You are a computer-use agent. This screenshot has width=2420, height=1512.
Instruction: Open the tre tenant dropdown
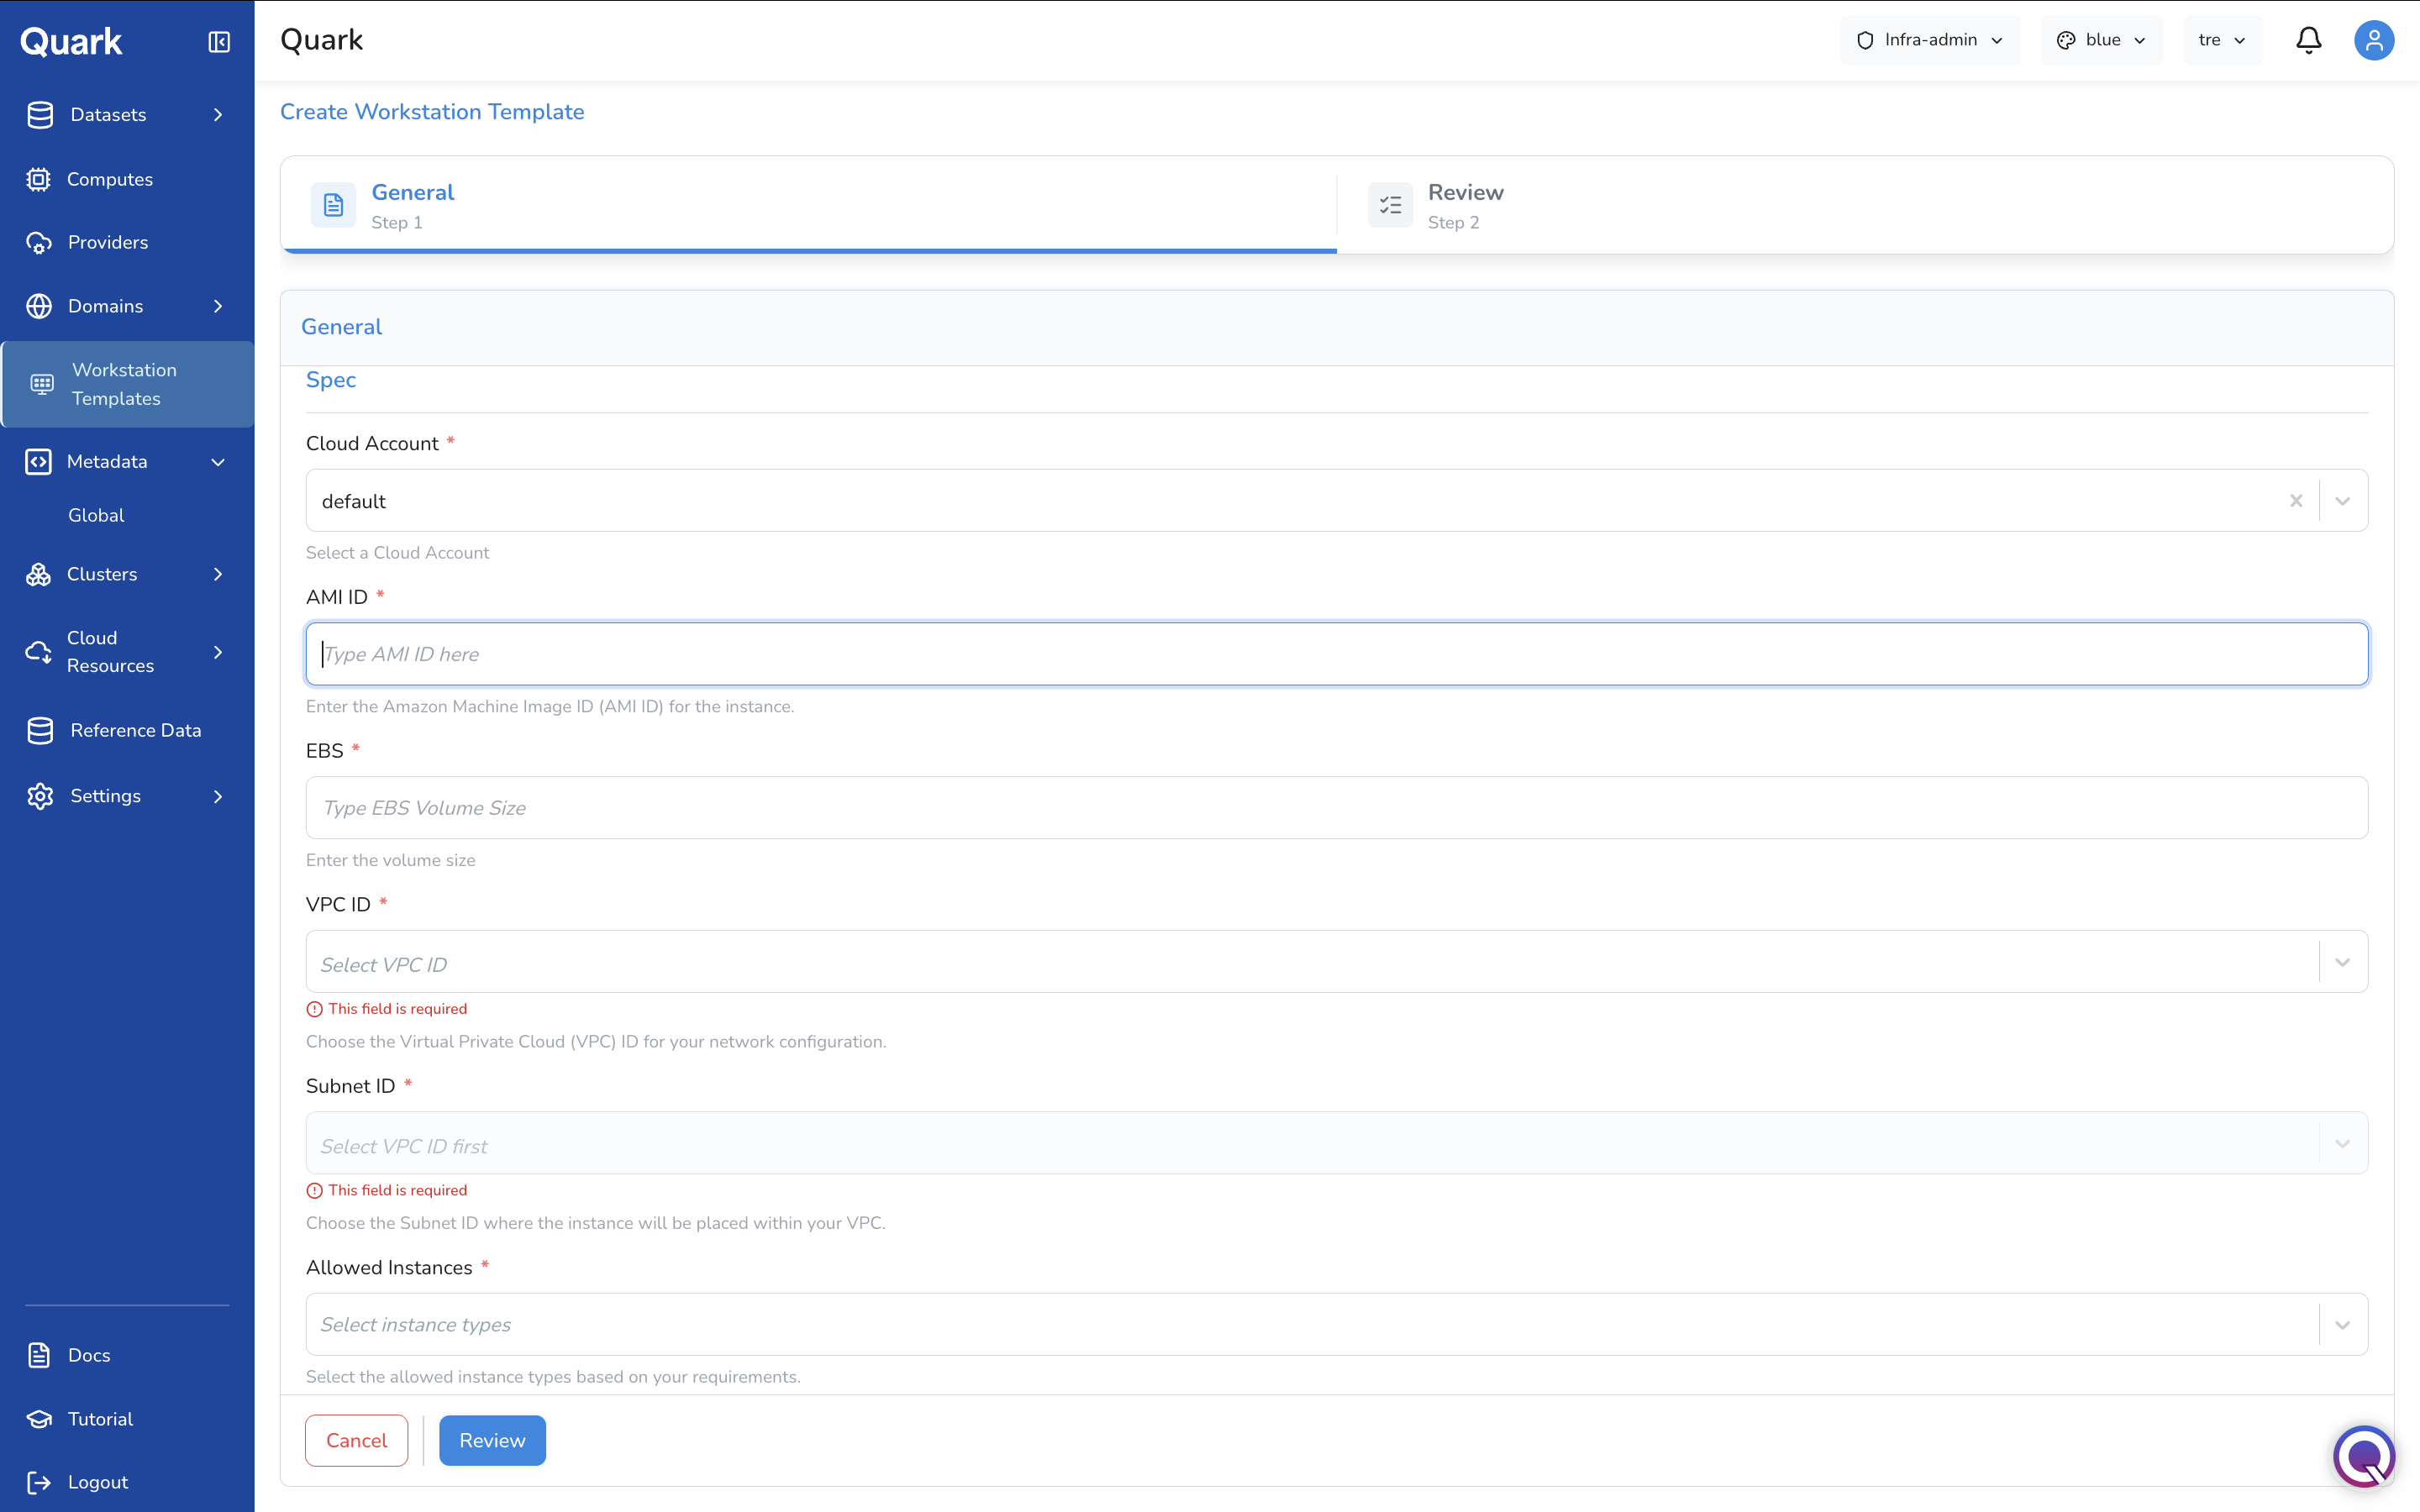(2222, 40)
